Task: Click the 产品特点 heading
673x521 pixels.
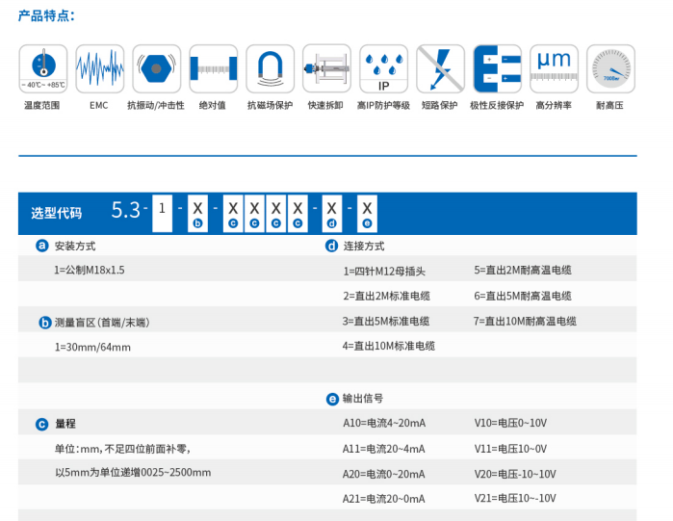Action: click(x=46, y=15)
